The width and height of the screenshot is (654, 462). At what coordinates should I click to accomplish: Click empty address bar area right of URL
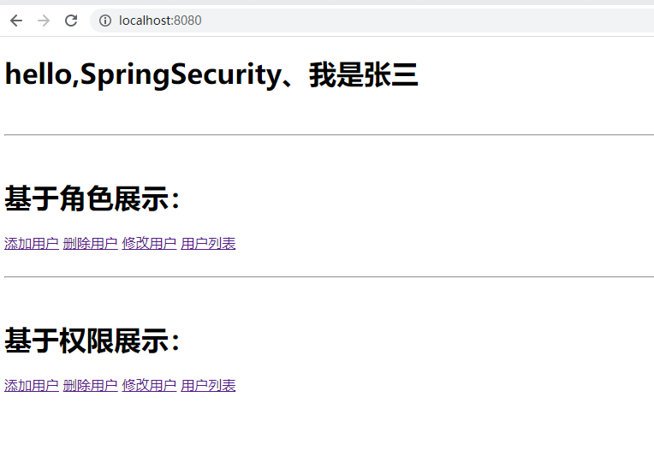pyautogui.click(x=428, y=21)
